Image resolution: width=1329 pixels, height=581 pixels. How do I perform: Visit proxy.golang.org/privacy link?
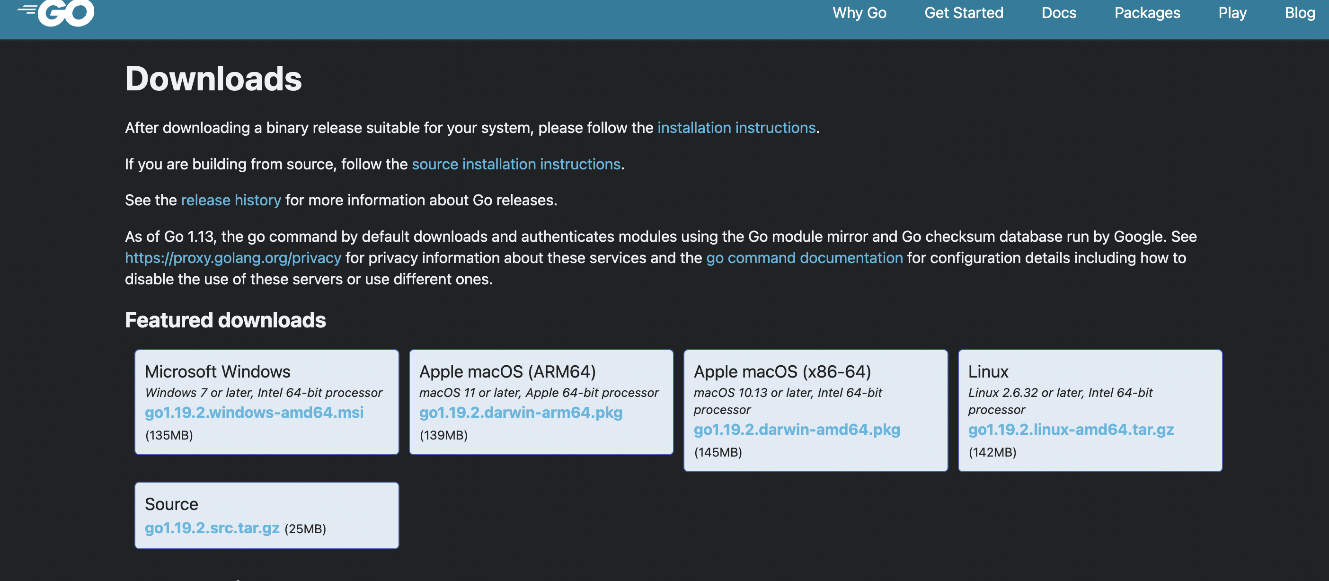(x=233, y=258)
